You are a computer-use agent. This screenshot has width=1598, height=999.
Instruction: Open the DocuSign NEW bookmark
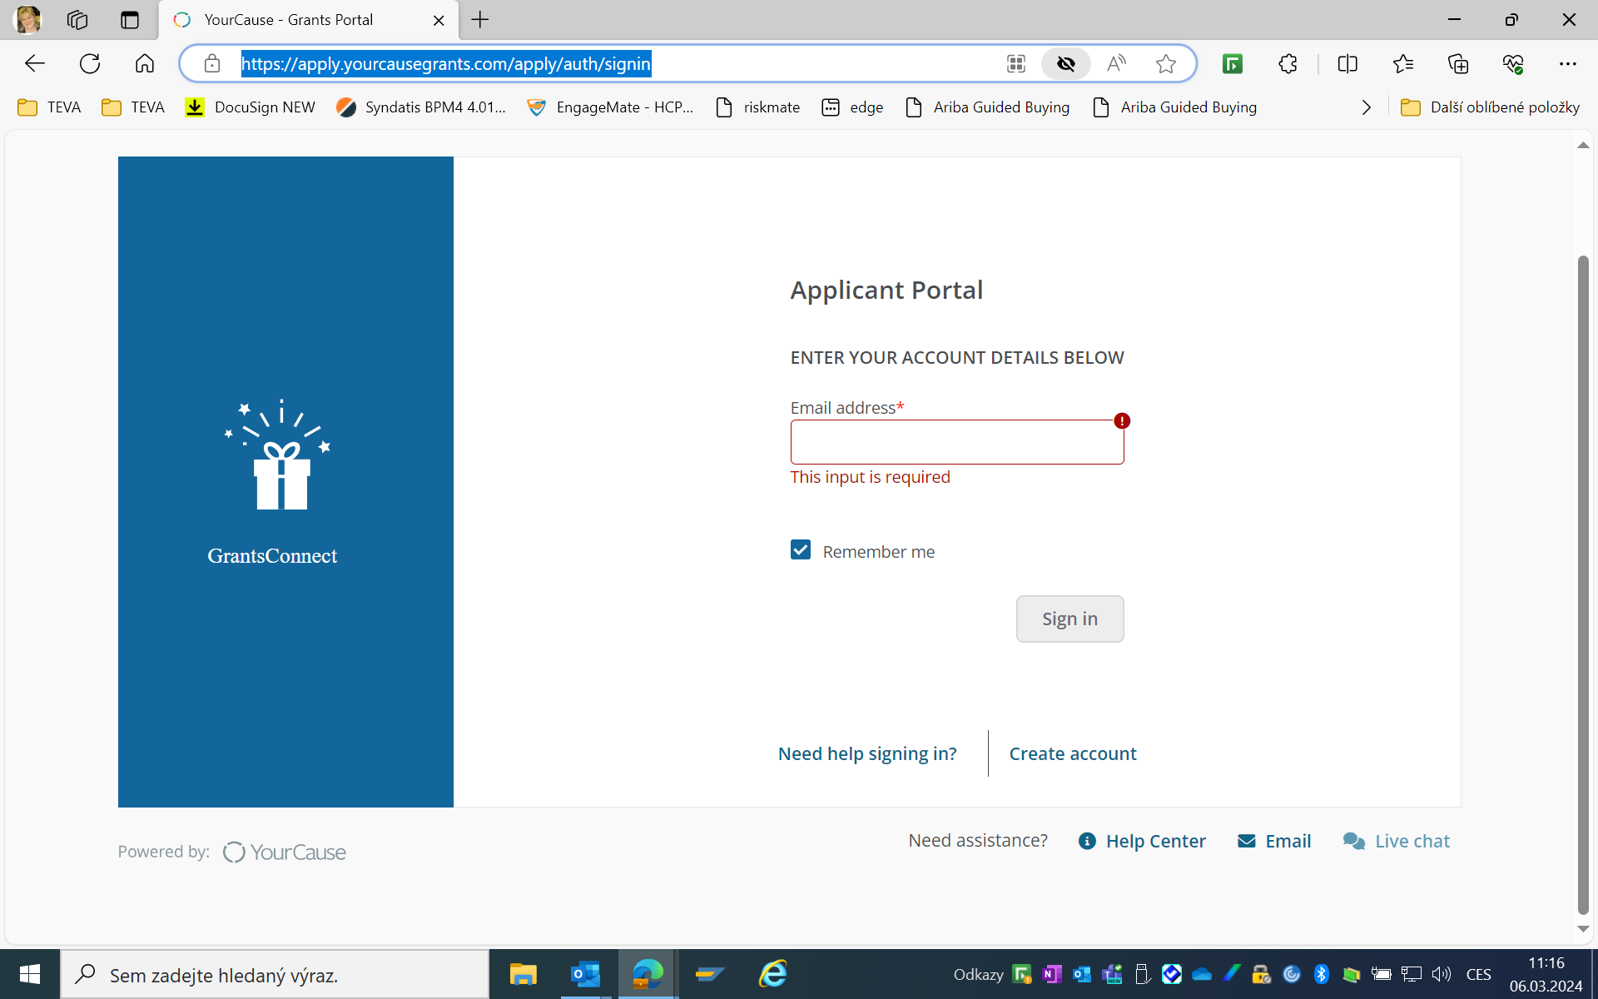tap(251, 107)
